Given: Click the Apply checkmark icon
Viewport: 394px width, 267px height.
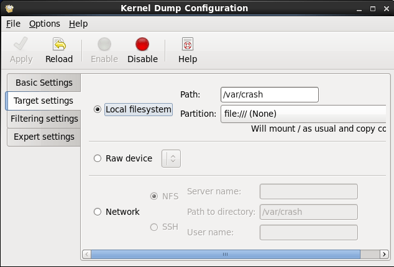Looking at the screenshot, I should pos(21,45).
